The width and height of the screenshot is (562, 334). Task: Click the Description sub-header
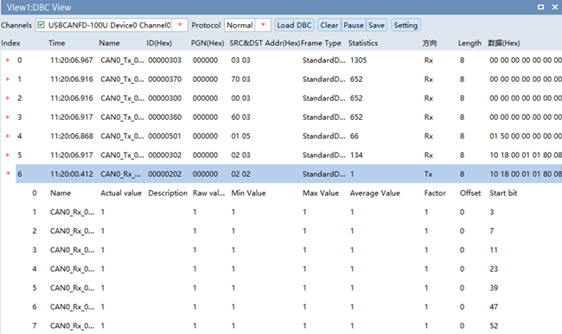168,192
